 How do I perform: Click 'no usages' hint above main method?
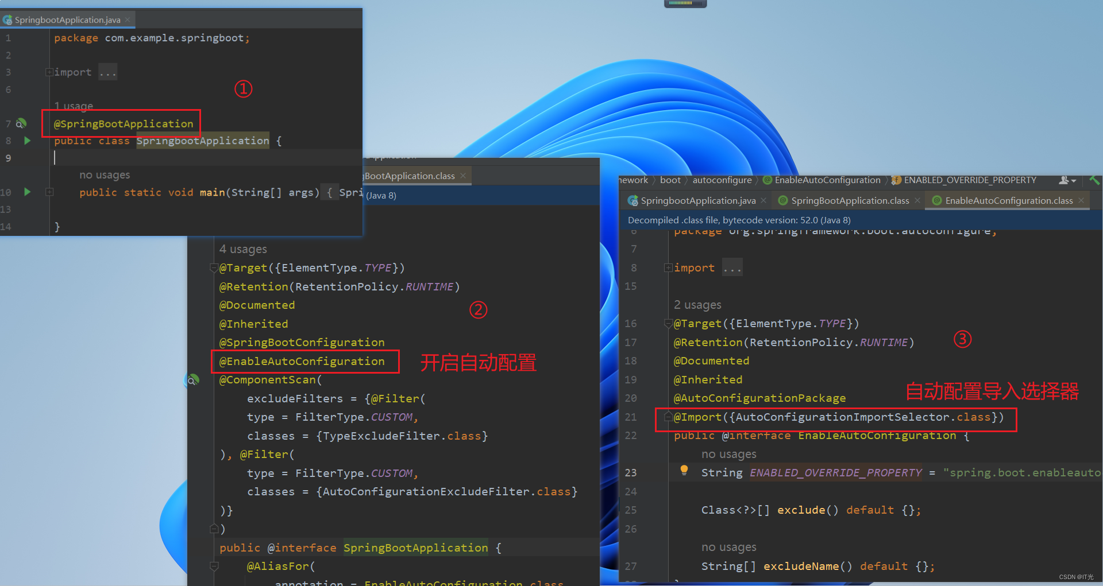pyautogui.click(x=105, y=175)
